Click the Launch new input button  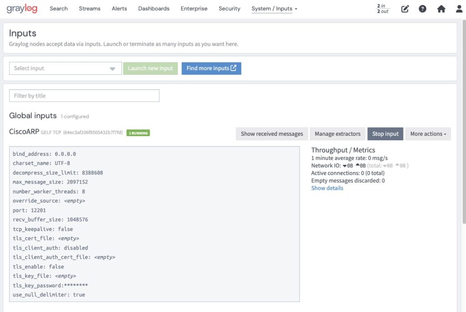pyautogui.click(x=150, y=68)
